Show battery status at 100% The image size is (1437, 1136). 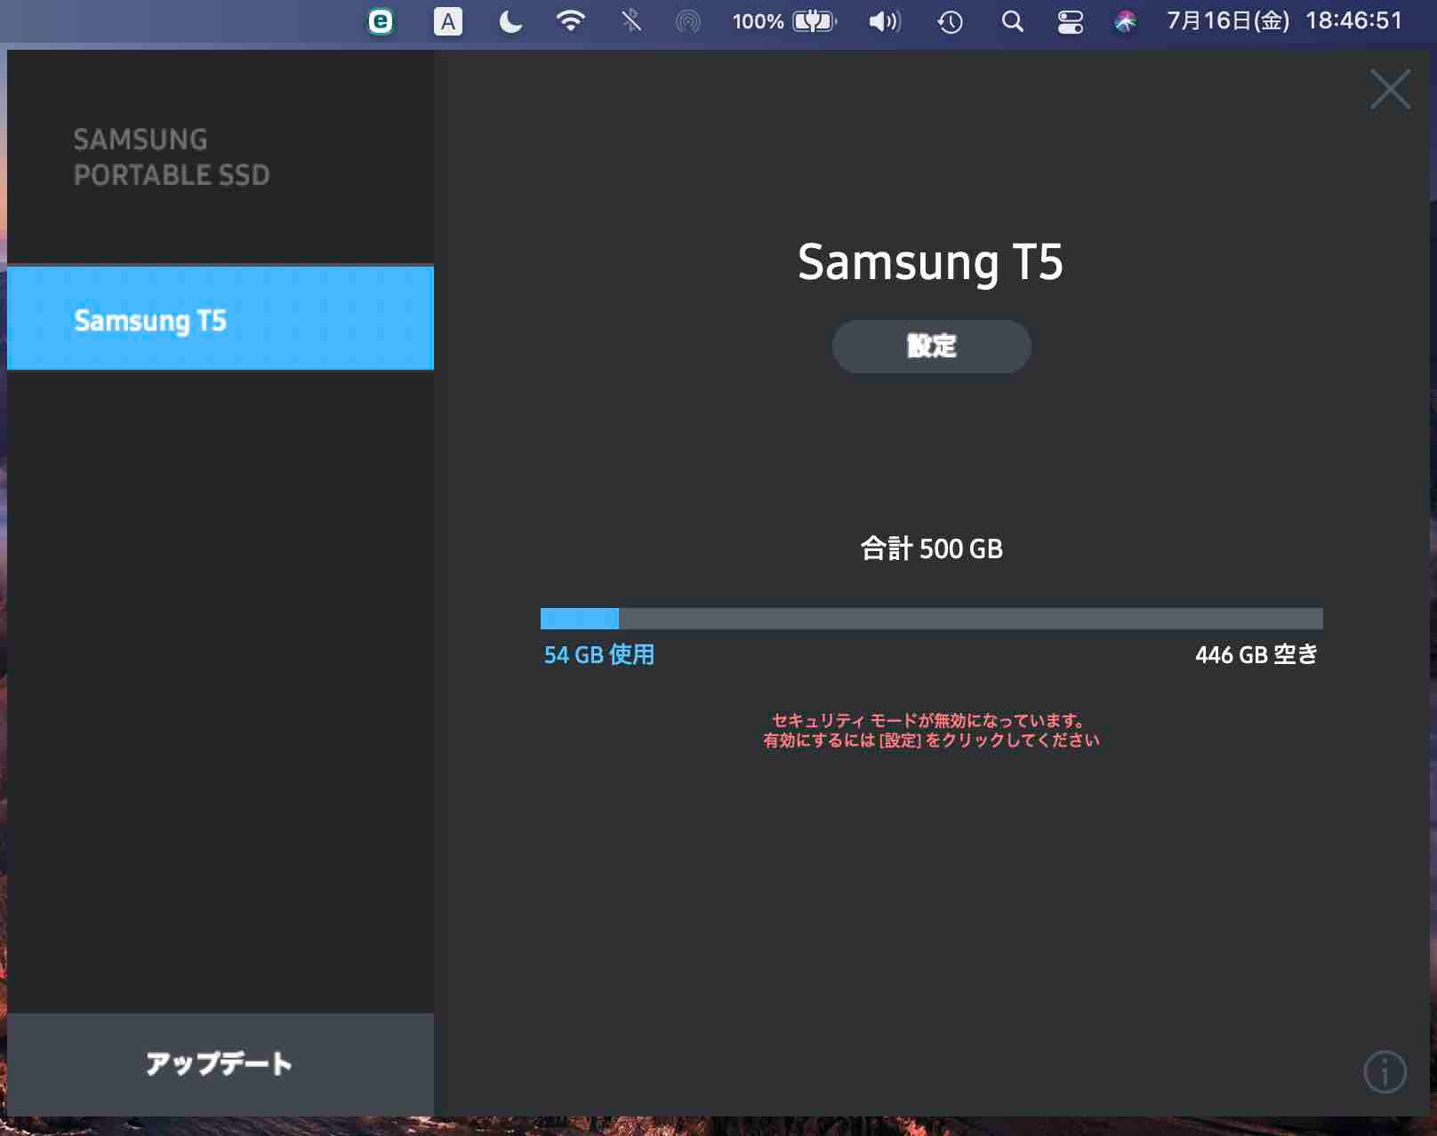[x=784, y=21]
